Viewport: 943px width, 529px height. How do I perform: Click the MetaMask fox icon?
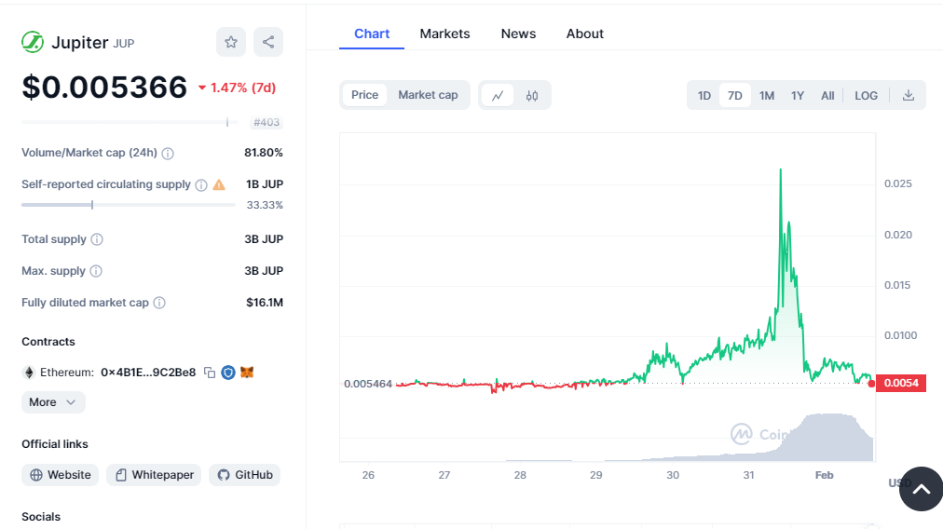pyautogui.click(x=247, y=373)
